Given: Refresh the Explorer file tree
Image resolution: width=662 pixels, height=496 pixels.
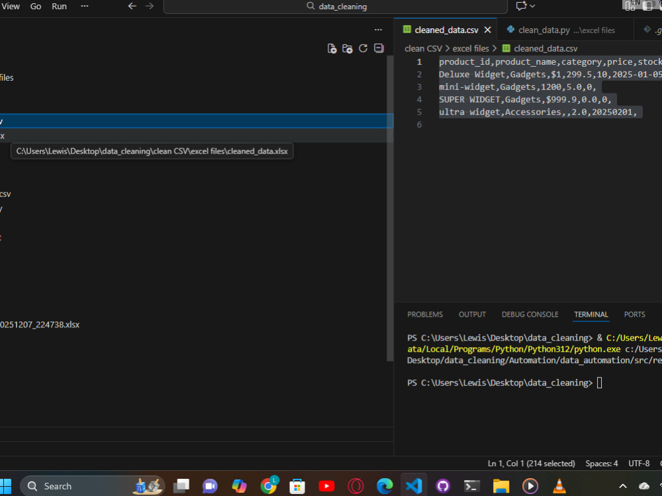Looking at the screenshot, I should pos(363,48).
